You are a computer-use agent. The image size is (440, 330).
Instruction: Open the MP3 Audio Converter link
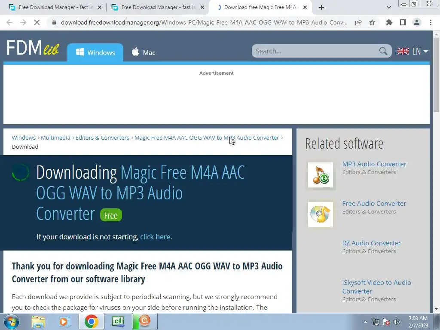[374, 164]
